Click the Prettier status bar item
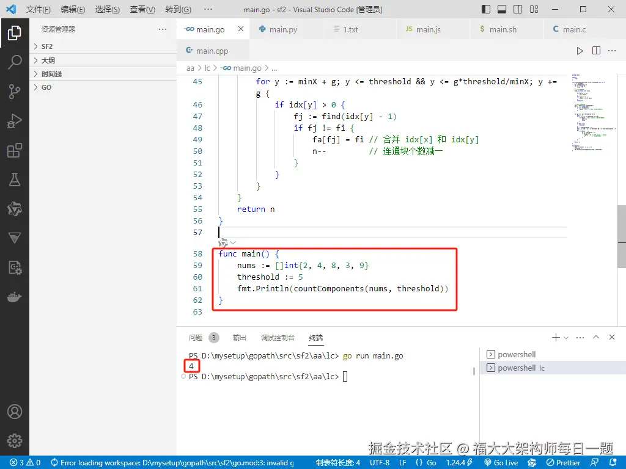Screen dimensions: 626x469 [563, 463]
